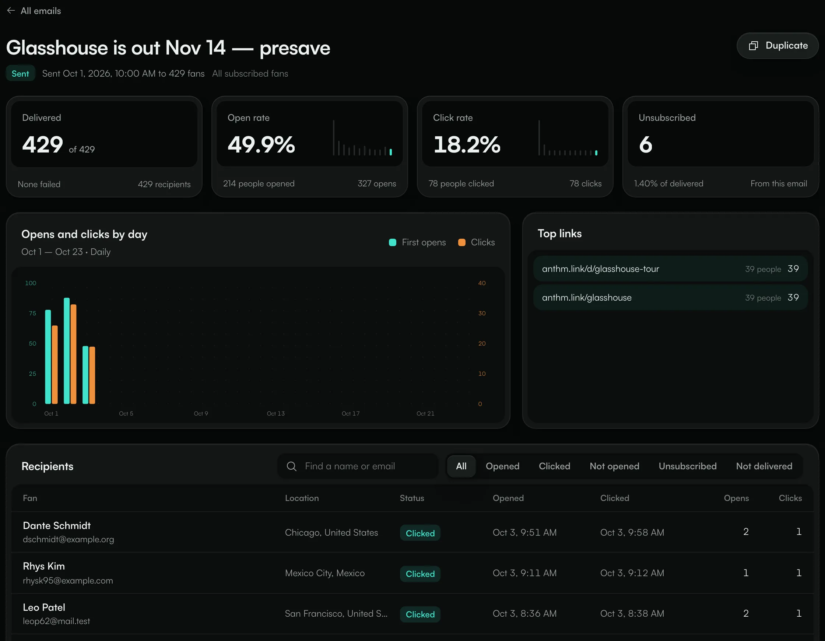Viewport: 825px width, 641px height.
Task: Toggle Clicks series in chart legend
Action: 476,242
